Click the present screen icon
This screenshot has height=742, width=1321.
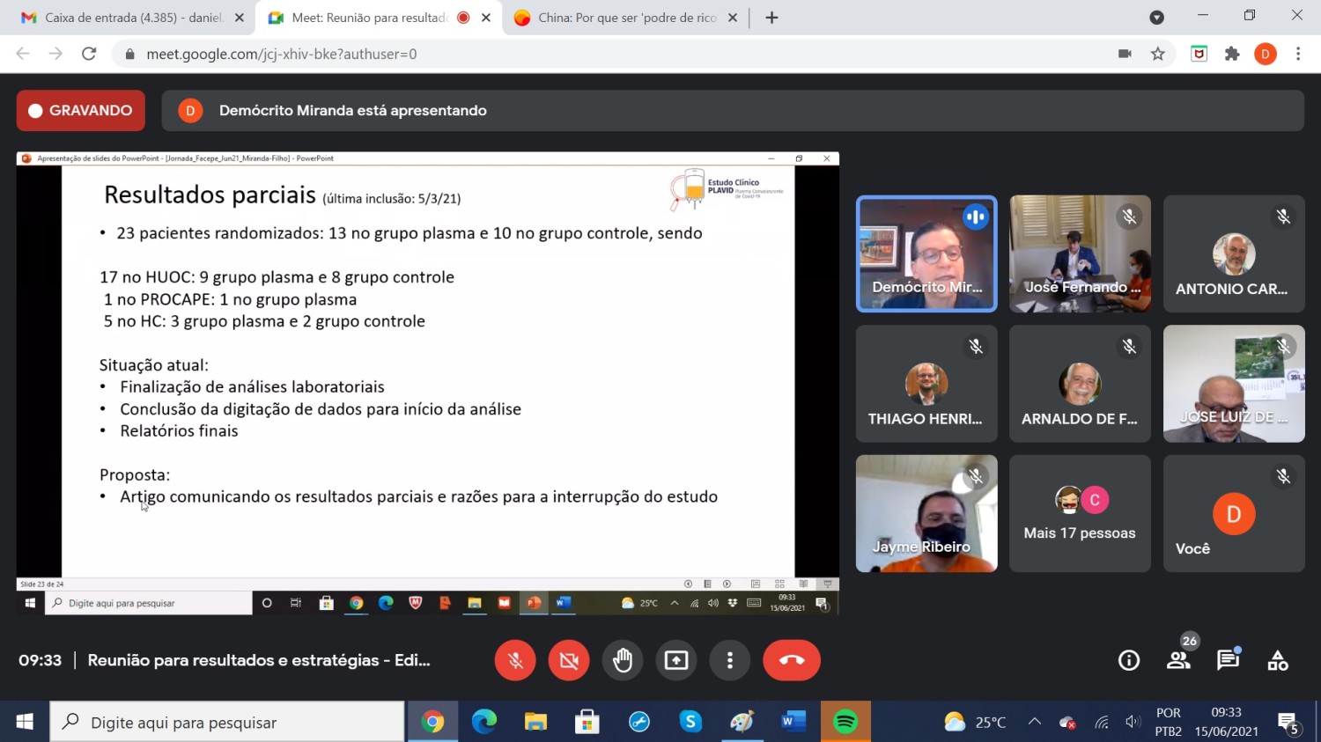(x=676, y=660)
